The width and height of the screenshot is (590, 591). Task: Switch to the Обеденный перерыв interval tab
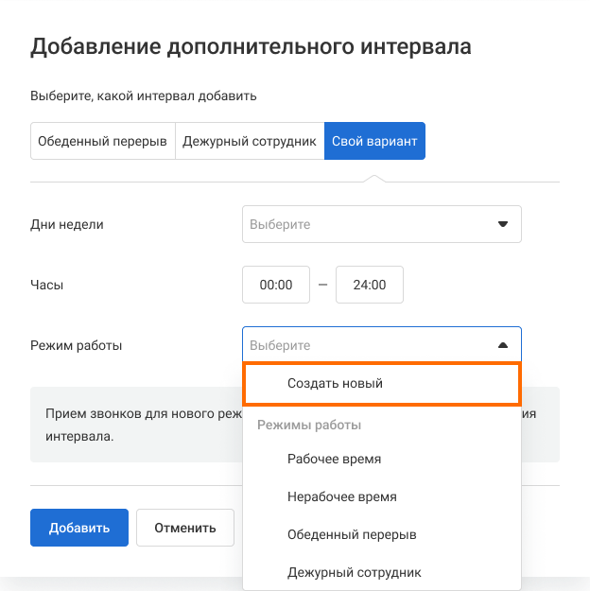(x=102, y=141)
